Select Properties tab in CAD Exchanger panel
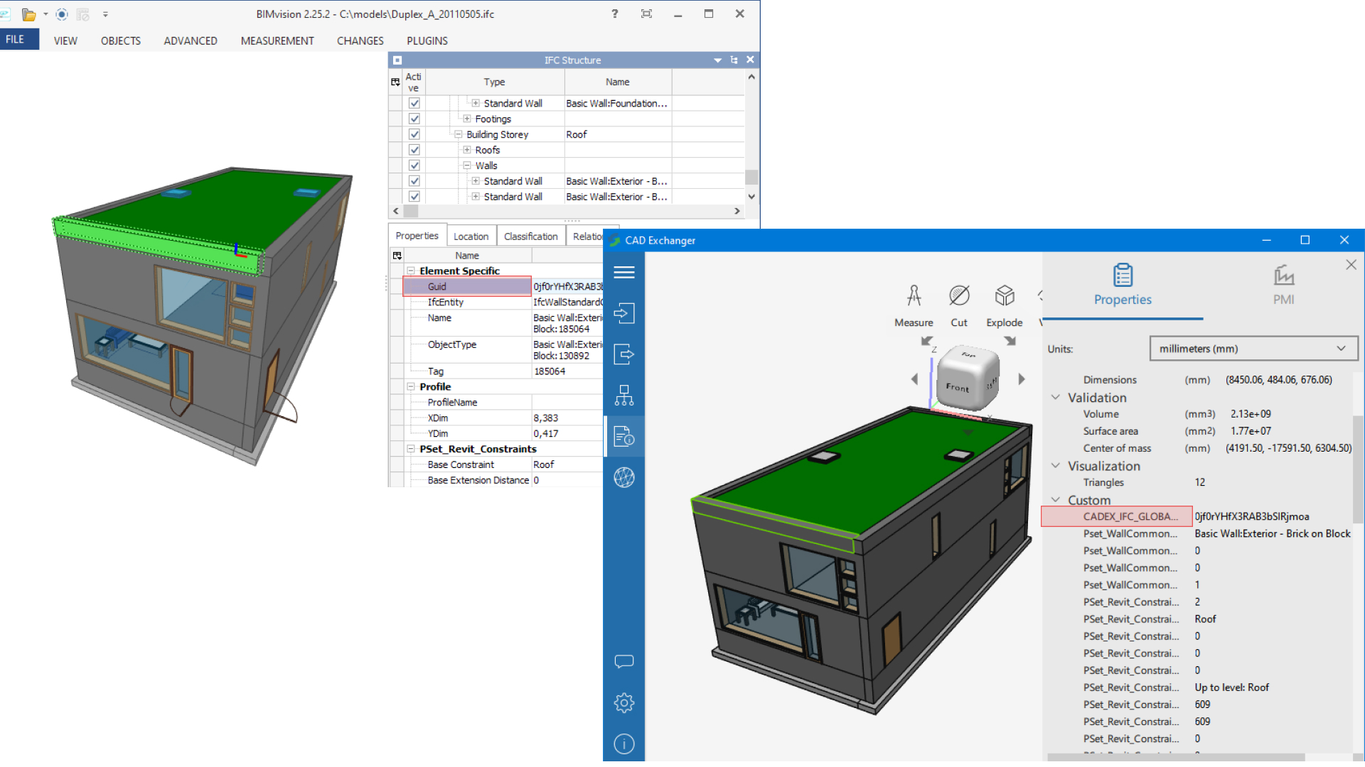The image size is (1365, 767). point(1123,284)
